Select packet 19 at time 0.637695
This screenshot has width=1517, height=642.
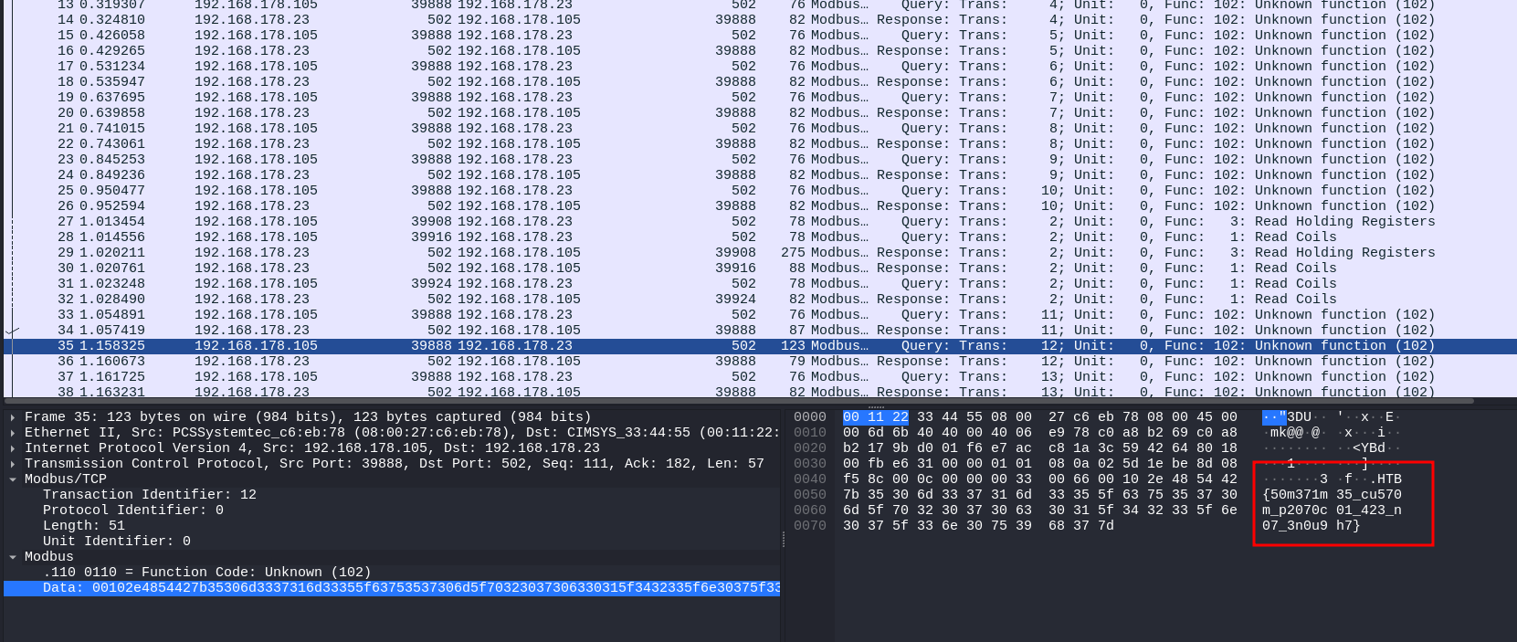point(758,97)
